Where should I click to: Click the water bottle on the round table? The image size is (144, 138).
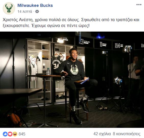click(48, 71)
